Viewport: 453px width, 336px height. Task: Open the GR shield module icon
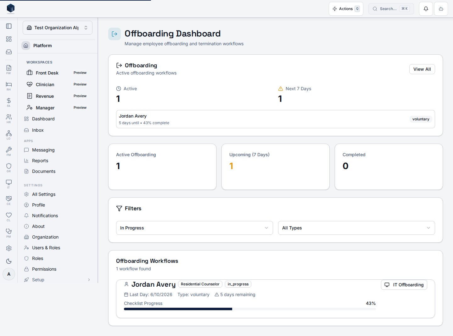click(x=9, y=168)
